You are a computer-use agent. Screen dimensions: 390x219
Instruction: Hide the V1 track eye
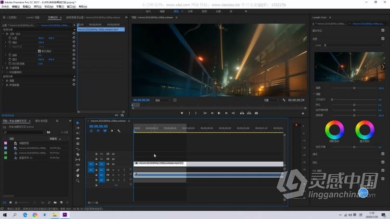(113, 164)
